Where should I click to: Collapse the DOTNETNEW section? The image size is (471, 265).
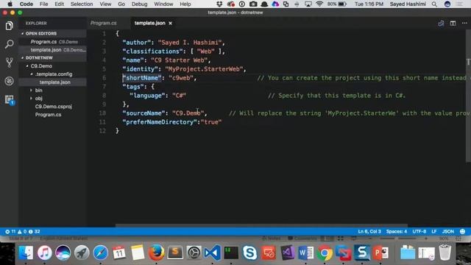tap(39, 57)
